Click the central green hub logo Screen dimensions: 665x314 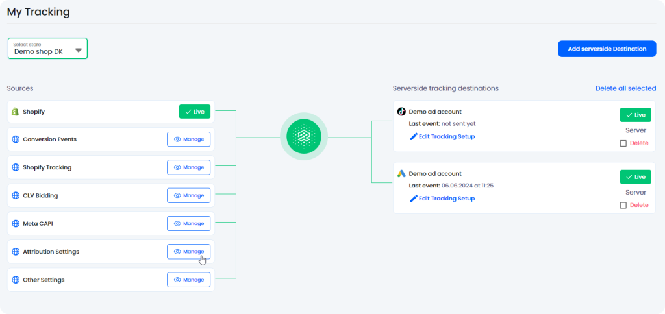(304, 137)
